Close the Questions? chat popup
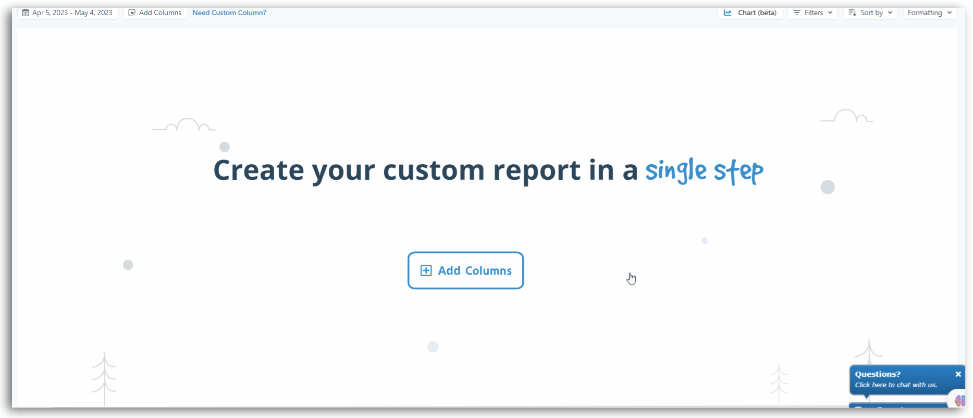The image size is (973, 418). (958, 374)
